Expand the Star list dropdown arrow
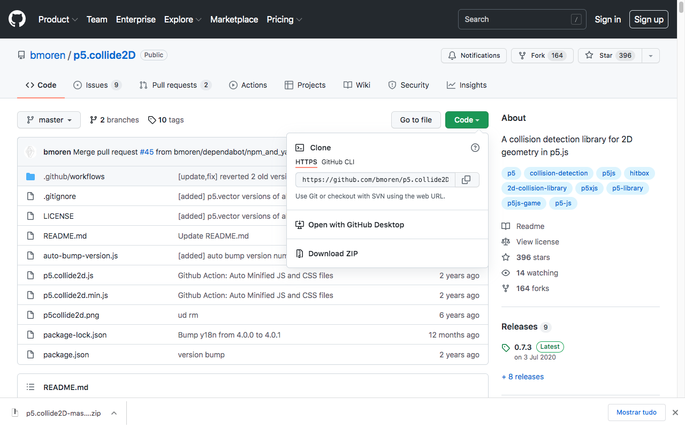 point(650,56)
